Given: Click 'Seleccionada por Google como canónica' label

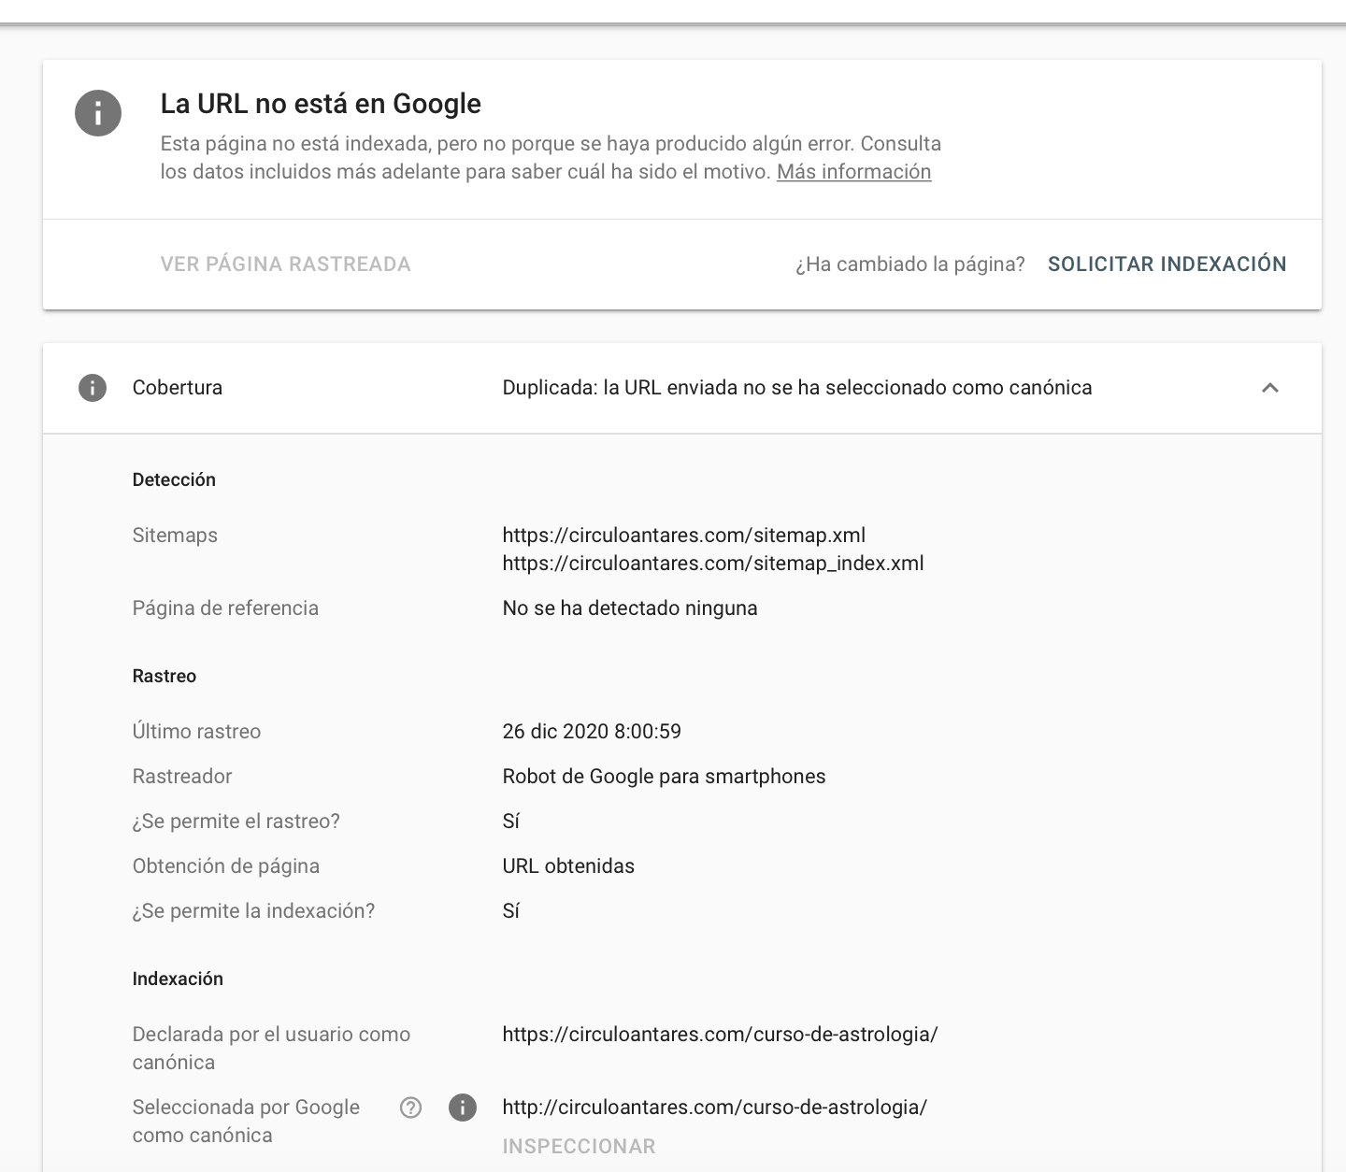Looking at the screenshot, I should pos(246,1122).
